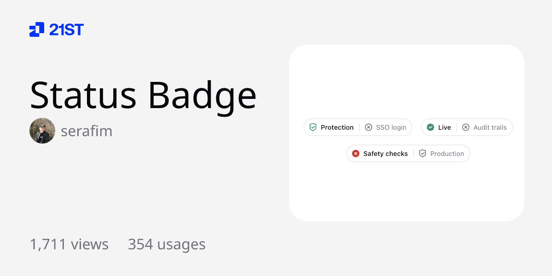Screen dimensions: 552x276
Task: Click the green shield icon beside Protection
Action: pos(313,127)
